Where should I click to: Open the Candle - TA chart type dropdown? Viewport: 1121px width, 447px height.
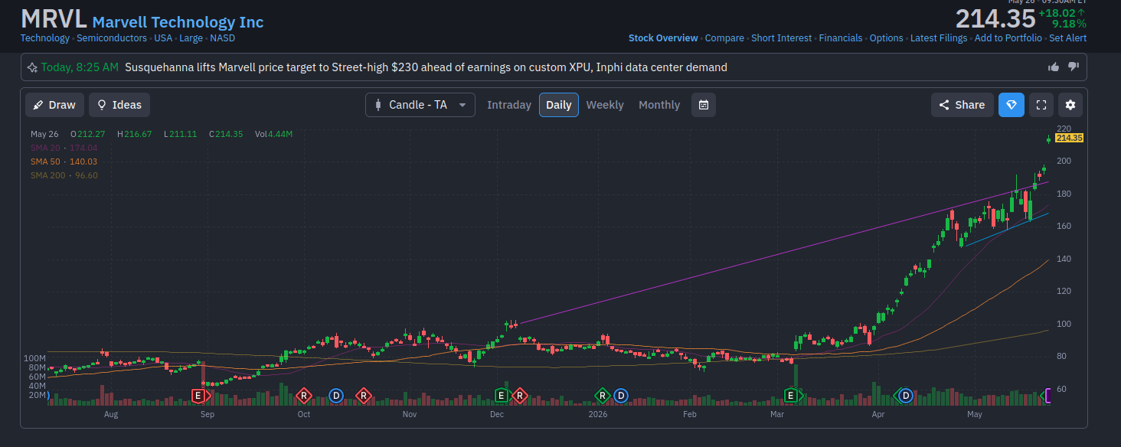click(420, 105)
